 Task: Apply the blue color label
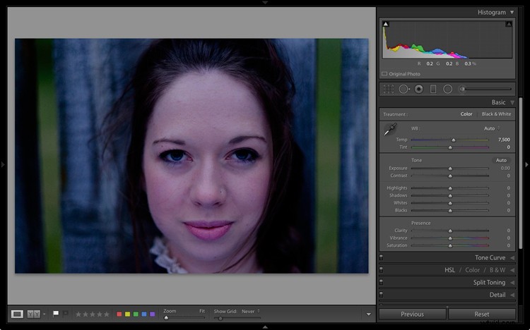[144, 314]
